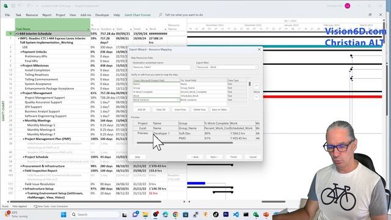391x220 pixels.
Task: Click the Insert Row button
Action: click(x=180, y=110)
